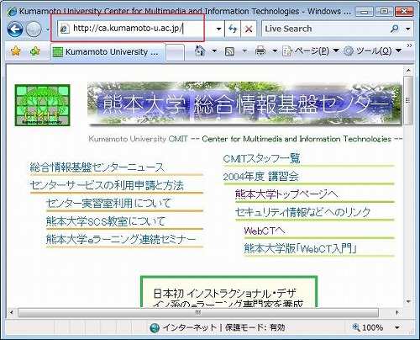The width and height of the screenshot is (420, 340).
Task: Open 熊本大学版「WebCT入門」 link
Action: pos(300,248)
